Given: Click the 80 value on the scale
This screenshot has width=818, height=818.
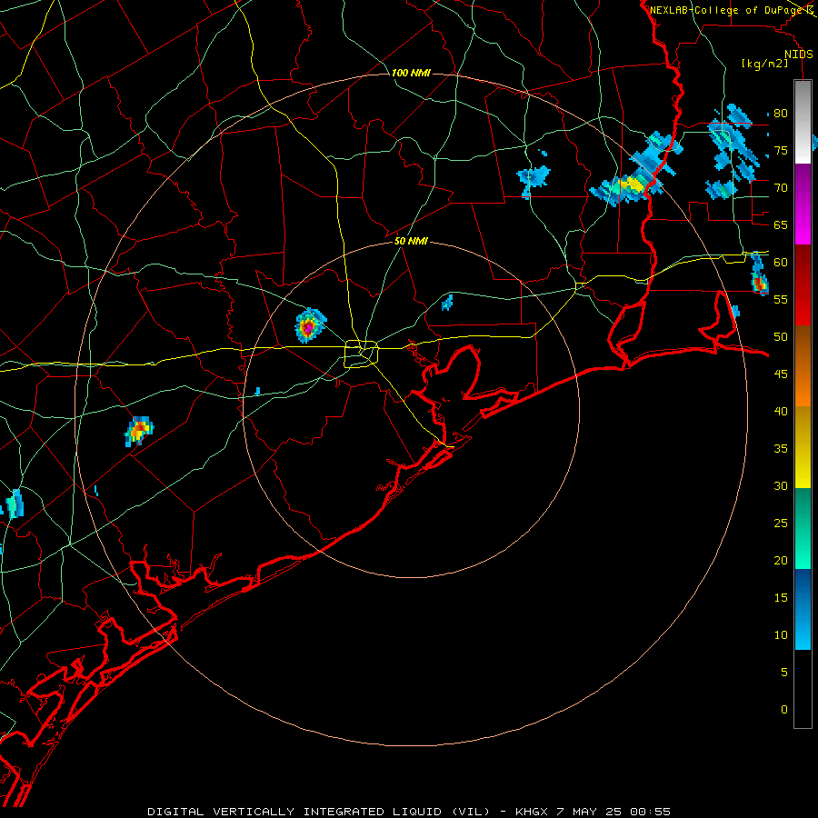Looking at the screenshot, I should [781, 114].
